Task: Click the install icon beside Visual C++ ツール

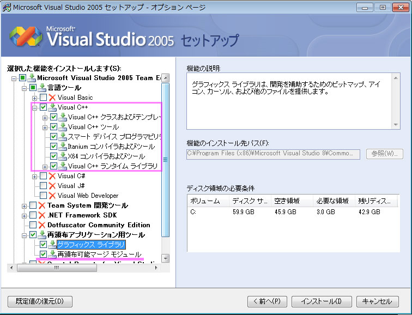Action: point(63,127)
